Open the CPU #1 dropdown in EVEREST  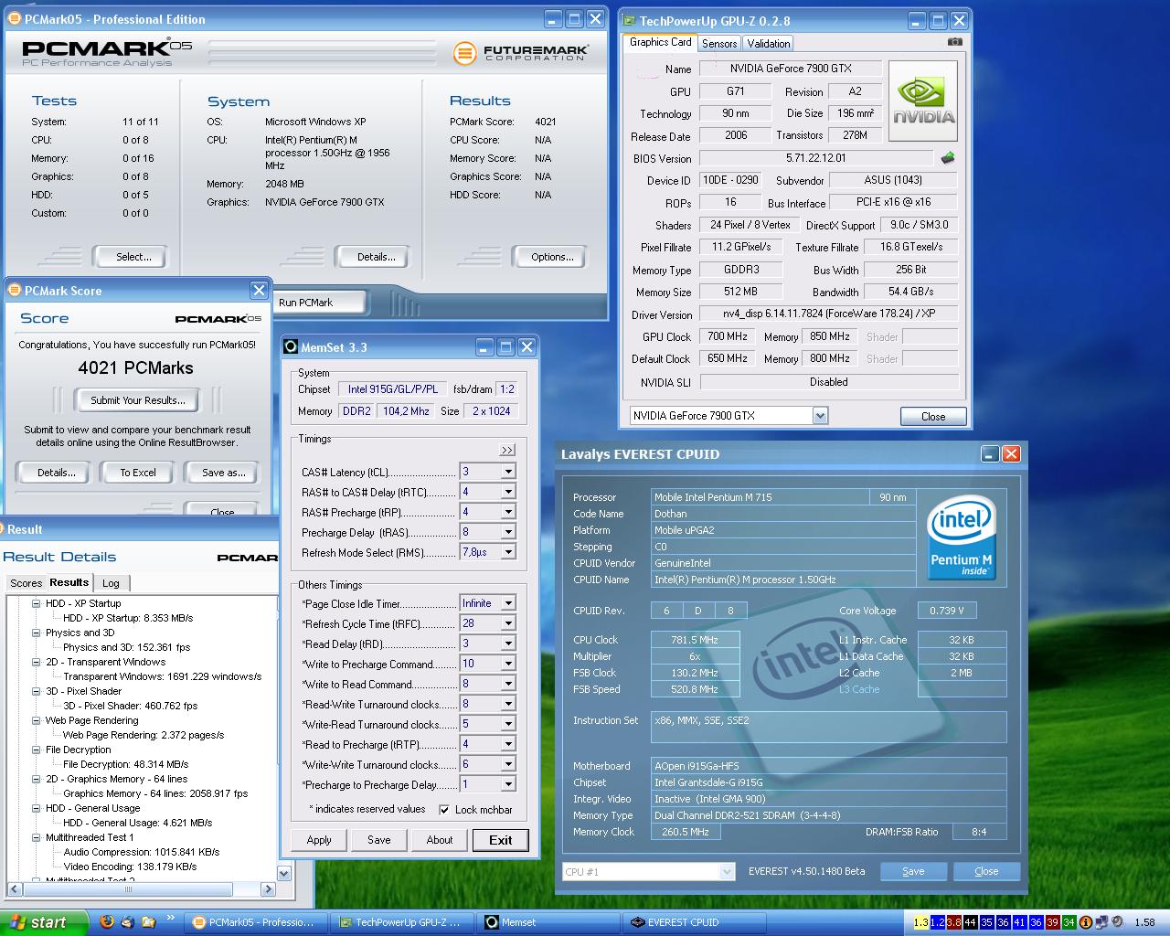coord(727,872)
